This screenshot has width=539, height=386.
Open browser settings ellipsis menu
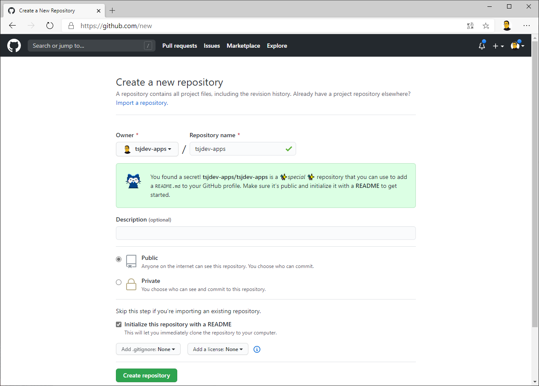point(527,26)
